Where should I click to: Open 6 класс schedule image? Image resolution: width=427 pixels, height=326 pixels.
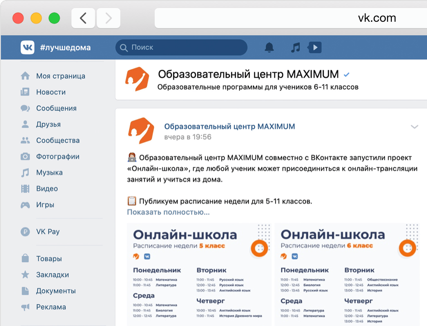tap(346, 274)
